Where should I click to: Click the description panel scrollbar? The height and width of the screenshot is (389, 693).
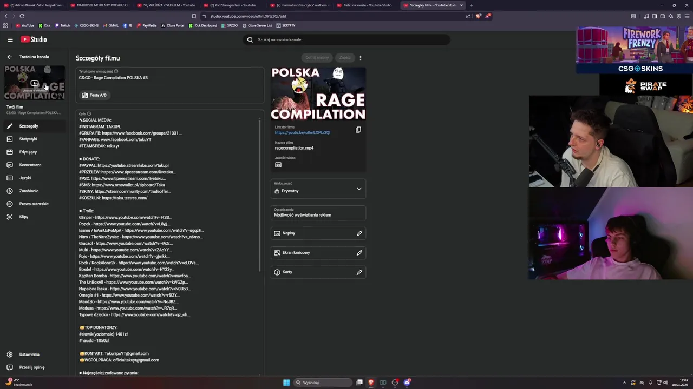260,194
